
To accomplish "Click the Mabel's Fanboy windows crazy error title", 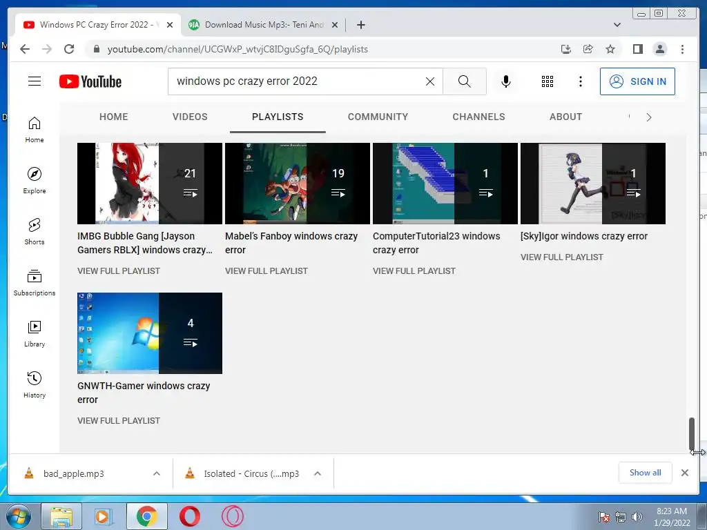I will click(291, 243).
